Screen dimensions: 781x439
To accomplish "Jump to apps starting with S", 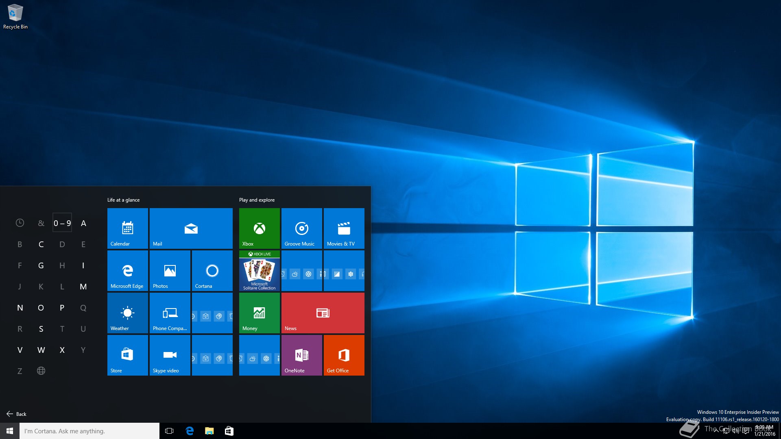I will [x=41, y=329].
